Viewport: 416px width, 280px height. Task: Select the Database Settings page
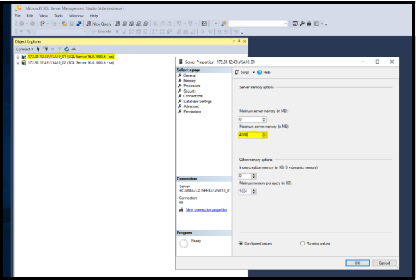point(197,101)
